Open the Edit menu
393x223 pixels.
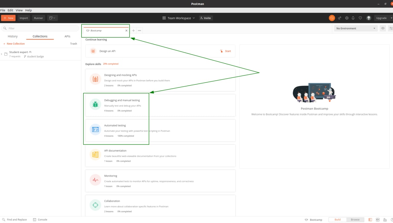tap(10, 10)
